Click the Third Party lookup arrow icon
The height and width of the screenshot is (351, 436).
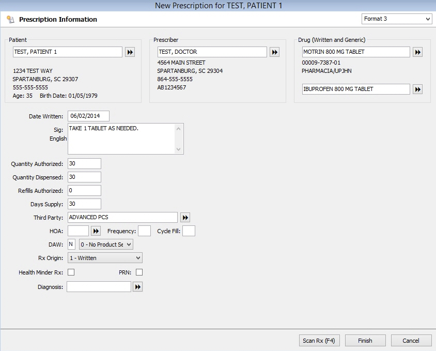pos(185,218)
